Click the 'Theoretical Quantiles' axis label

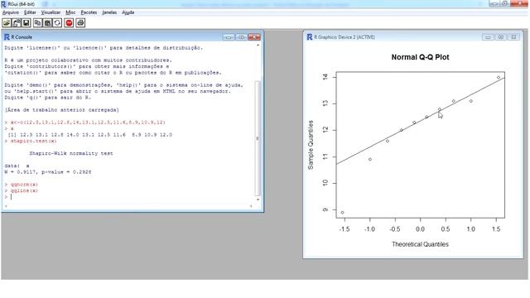(x=420, y=244)
